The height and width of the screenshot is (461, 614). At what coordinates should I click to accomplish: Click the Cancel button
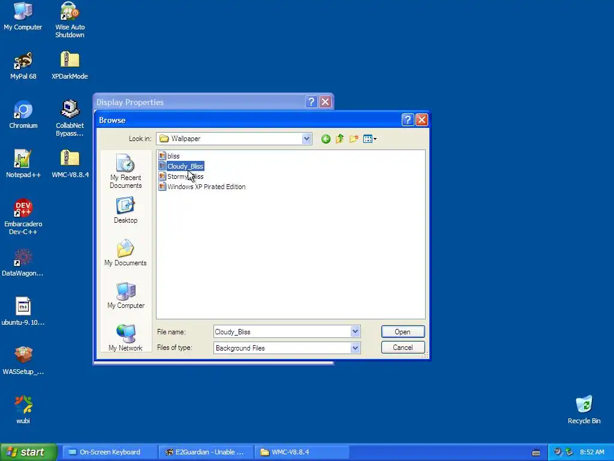(x=403, y=348)
